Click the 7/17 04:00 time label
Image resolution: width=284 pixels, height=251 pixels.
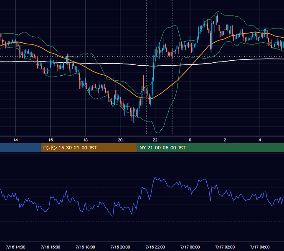pos(260,247)
